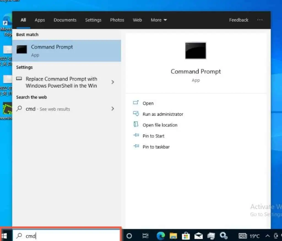Launch Microsoft Edge from the taskbar
The height and width of the screenshot is (241, 282).
(161, 236)
